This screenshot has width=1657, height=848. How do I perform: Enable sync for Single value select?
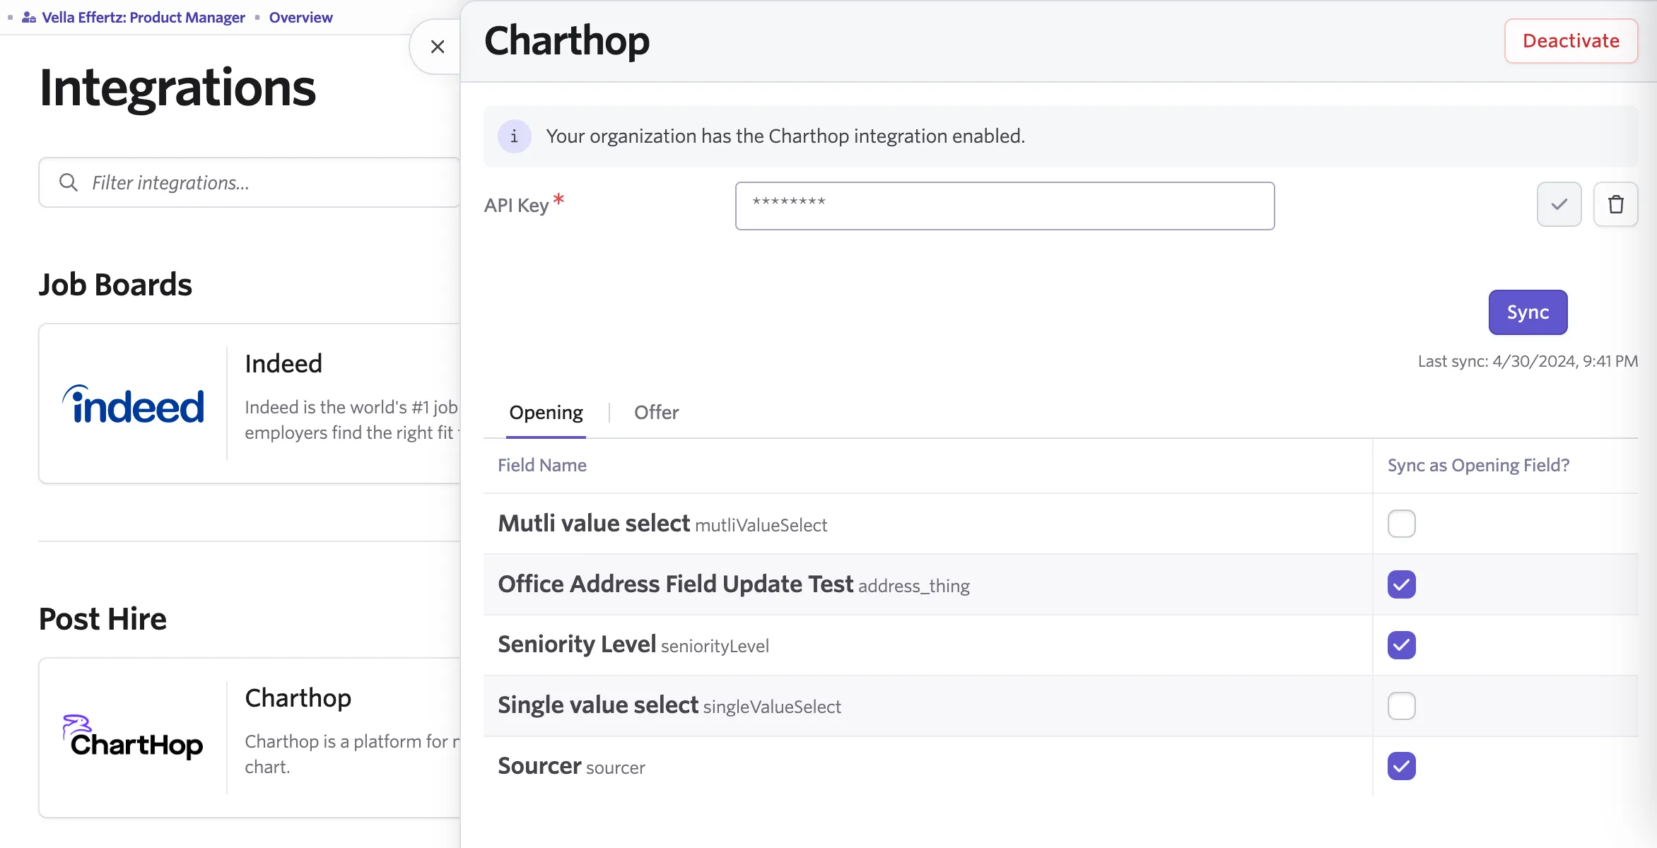point(1401,706)
